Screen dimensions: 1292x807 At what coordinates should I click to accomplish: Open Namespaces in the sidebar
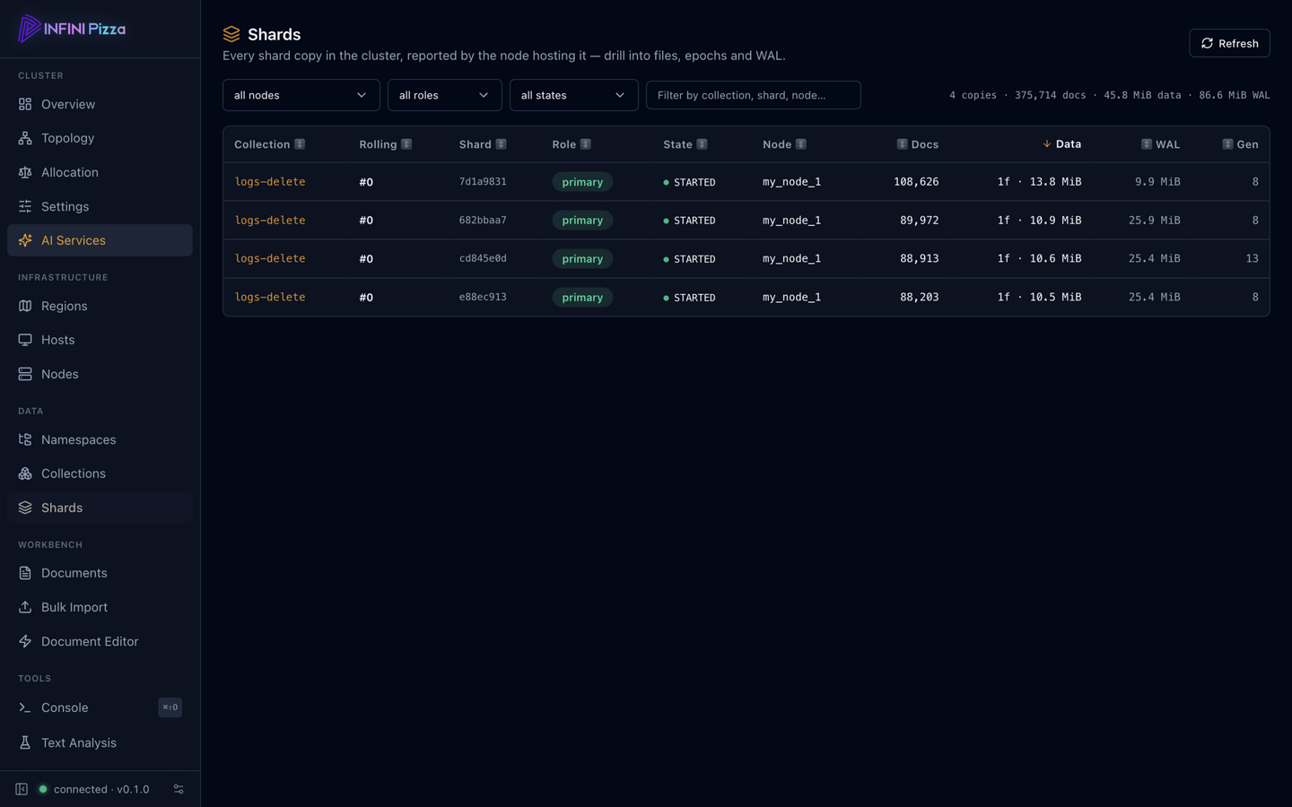[x=100, y=439]
